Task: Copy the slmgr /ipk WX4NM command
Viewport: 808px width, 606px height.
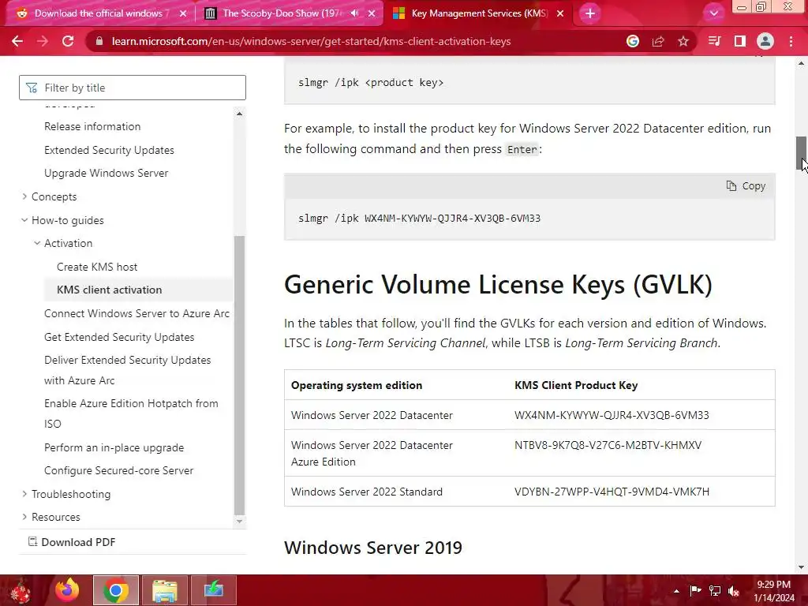Action: (746, 186)
